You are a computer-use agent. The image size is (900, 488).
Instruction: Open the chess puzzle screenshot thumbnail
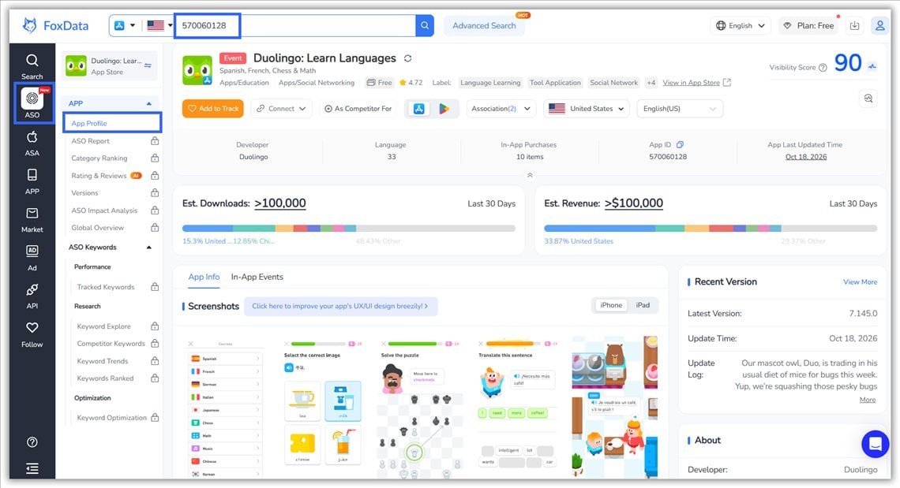[x=421, y=407]
